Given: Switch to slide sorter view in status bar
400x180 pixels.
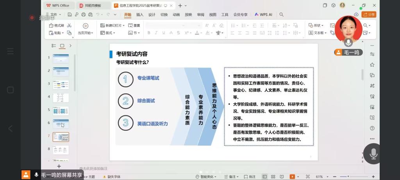Looking at the screenshot, I should (273, 177).
